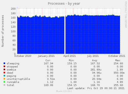Click total minimum value 154.15
The image size is (128, 94).
[72, 85]
